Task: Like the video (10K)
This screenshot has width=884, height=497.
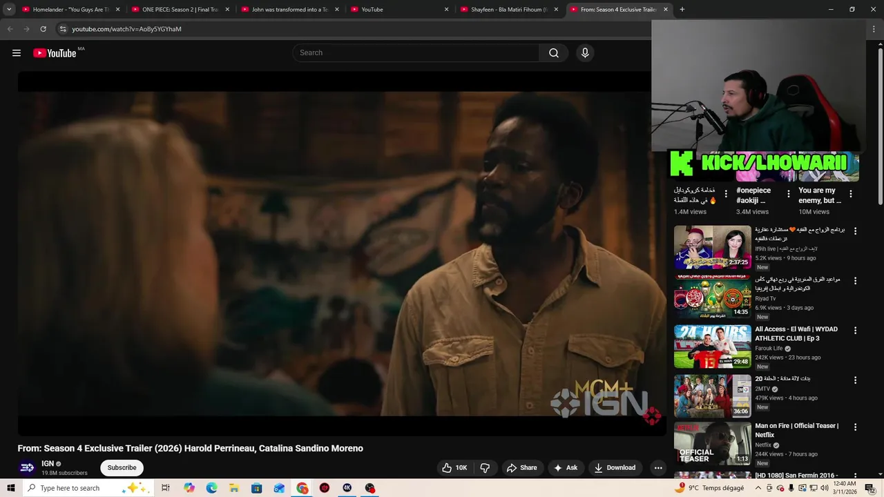Action: point(455,468)
